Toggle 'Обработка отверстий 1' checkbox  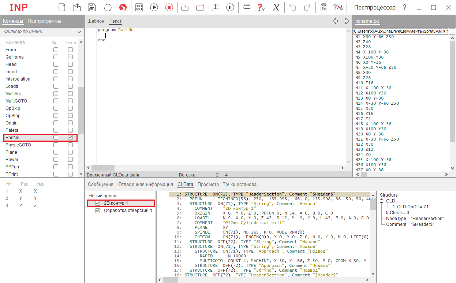tap(97, 211)
